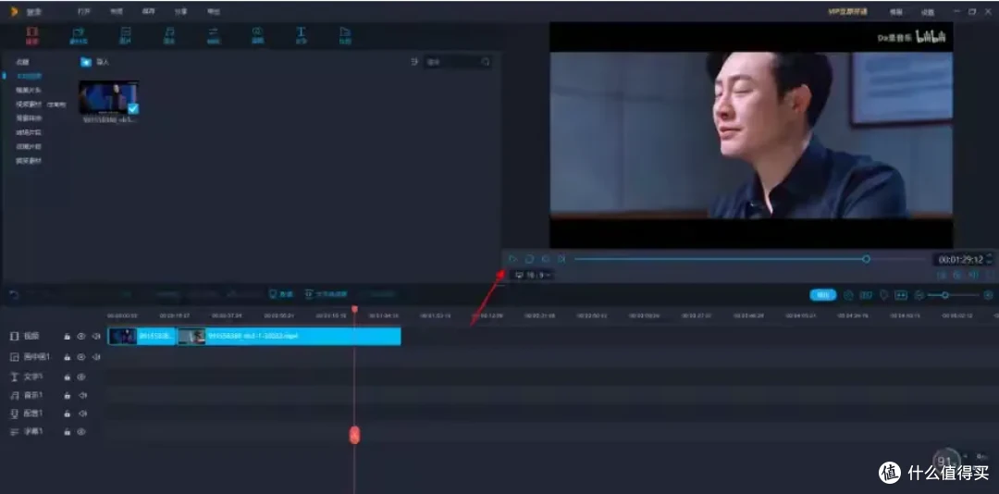
Task: Open the transitions tab with two opposing arrows
Action: point(214,35)
